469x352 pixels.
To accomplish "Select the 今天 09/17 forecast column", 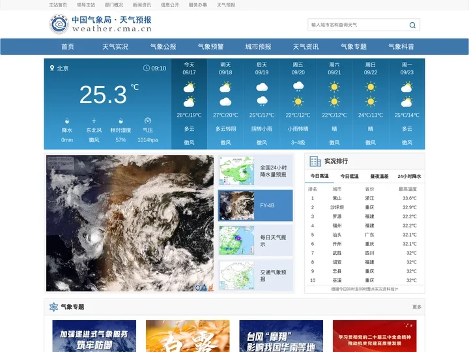I will click(189, 104).
